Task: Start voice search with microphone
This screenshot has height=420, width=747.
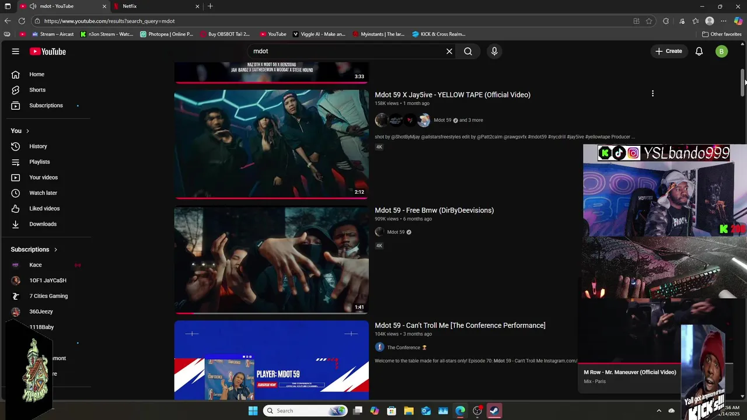Action: point(494,51)
